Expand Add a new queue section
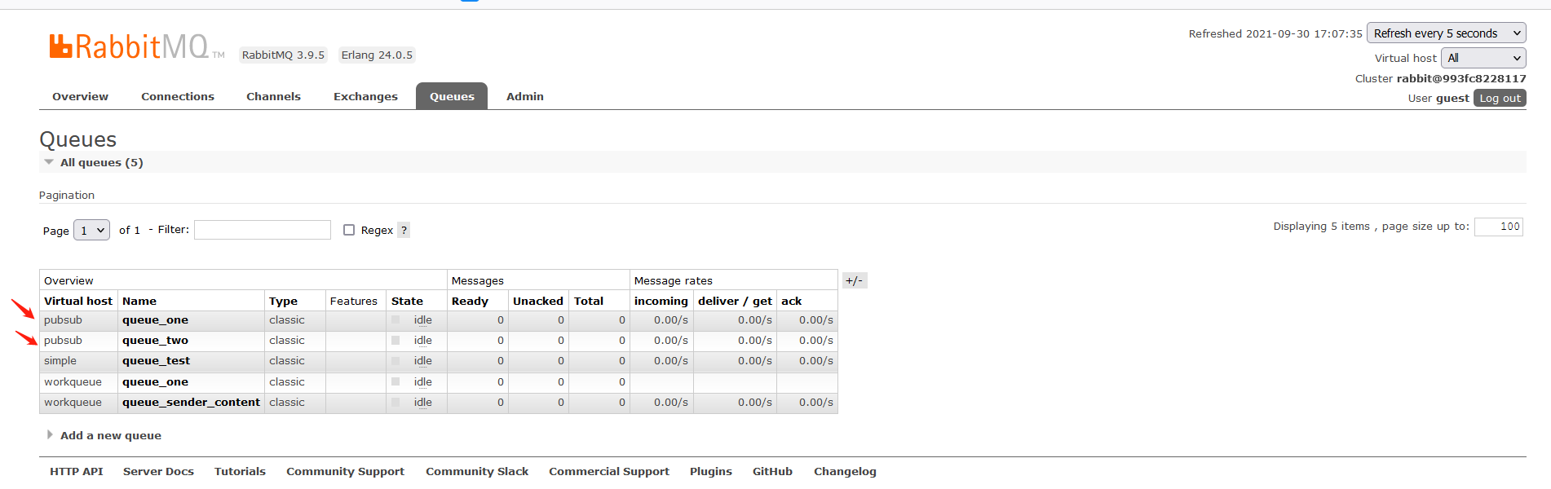Viewport: 1551px width, 489px height. coord(51,435)
